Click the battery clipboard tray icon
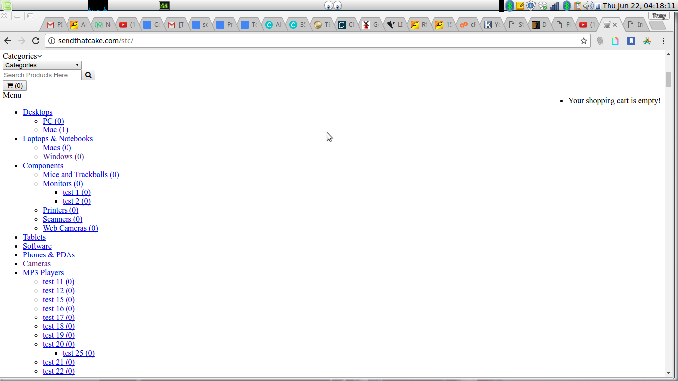Image resolution: width=678 pixels, height=381 pixels. click(x=598, y=6)
